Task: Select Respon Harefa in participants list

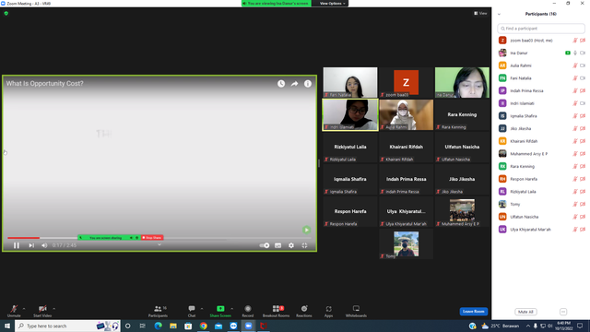Action: 541,179
